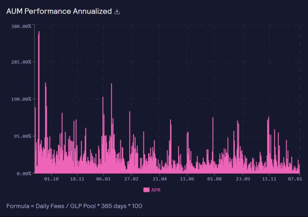This screenshot has height=217, width=308.
Task: Click the 95.00% y-axis label
Action: (22, 136)
